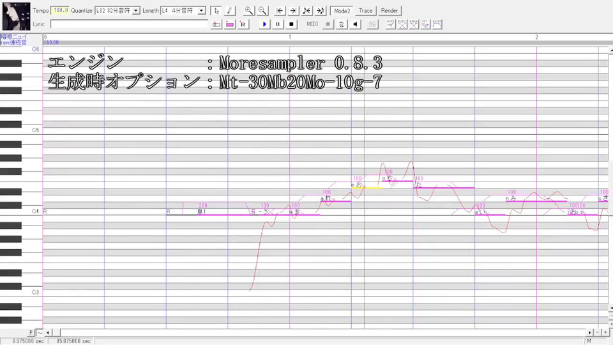
Task: Zoom in with the magnifier plus
Action: point(248,11)
